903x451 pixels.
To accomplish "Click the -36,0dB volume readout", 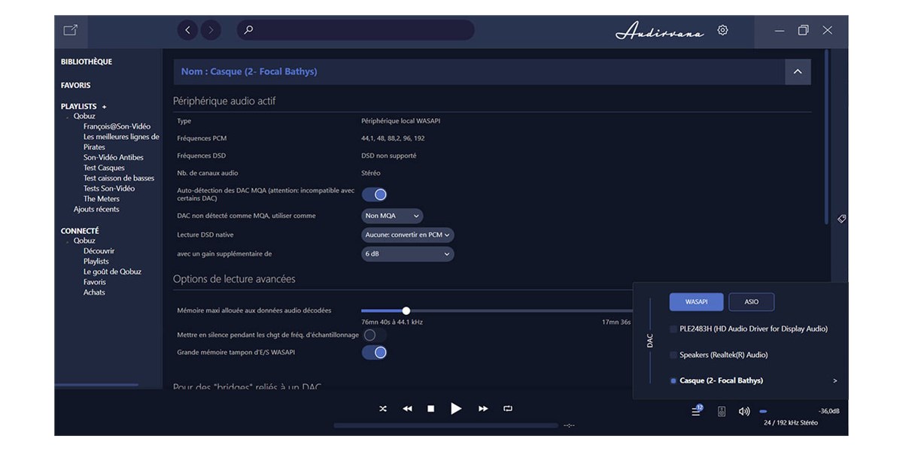I will coord(829,411).
